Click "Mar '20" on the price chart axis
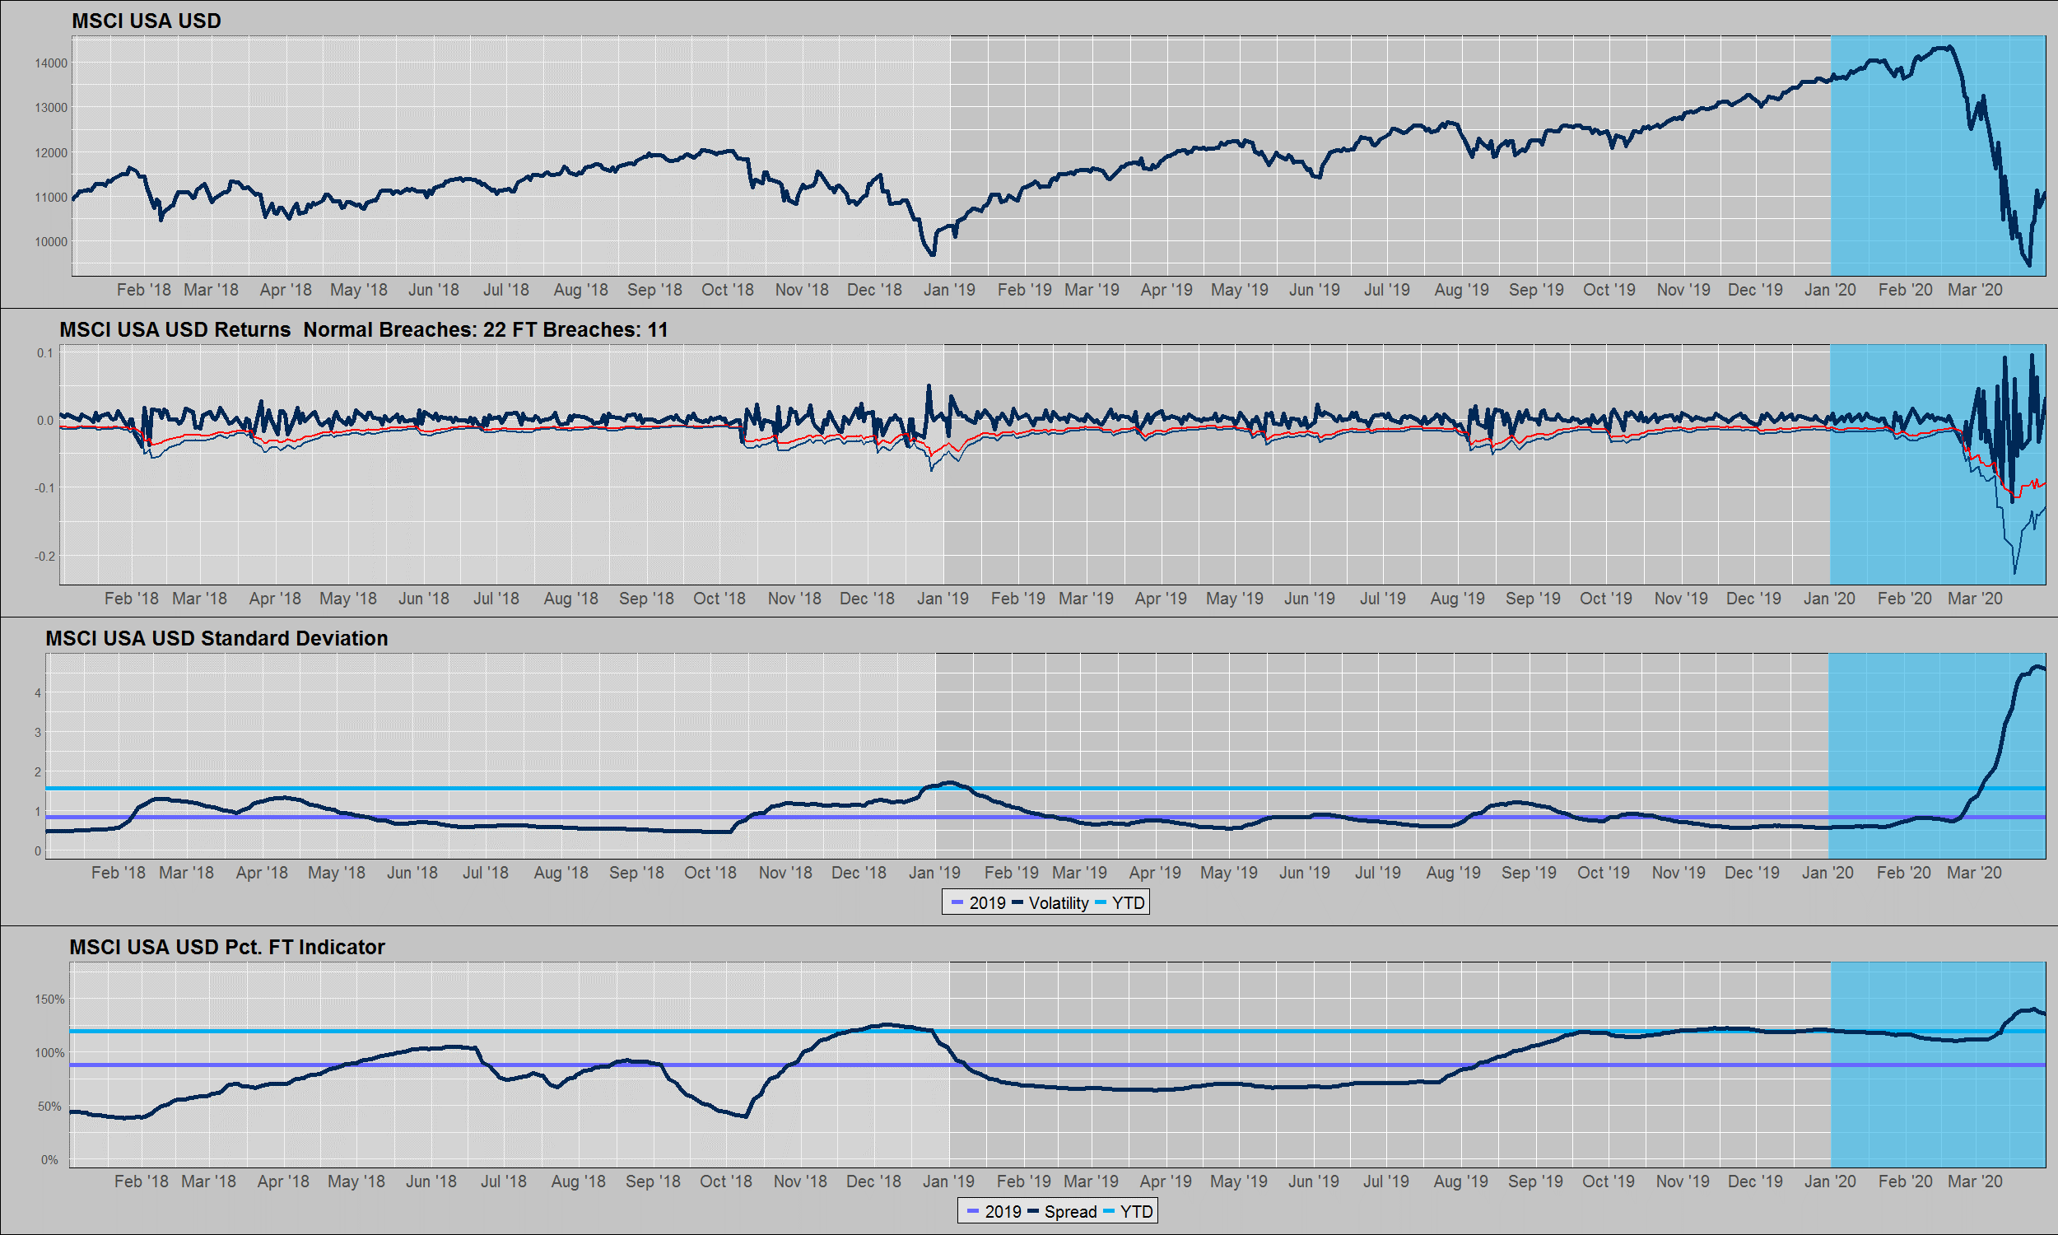 click(1975, 290)
